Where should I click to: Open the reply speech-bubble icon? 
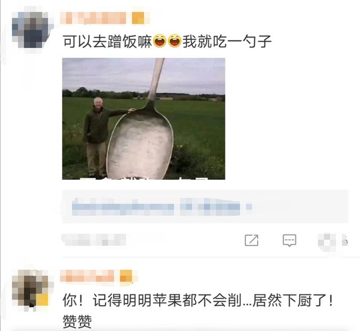coord(289,241)
